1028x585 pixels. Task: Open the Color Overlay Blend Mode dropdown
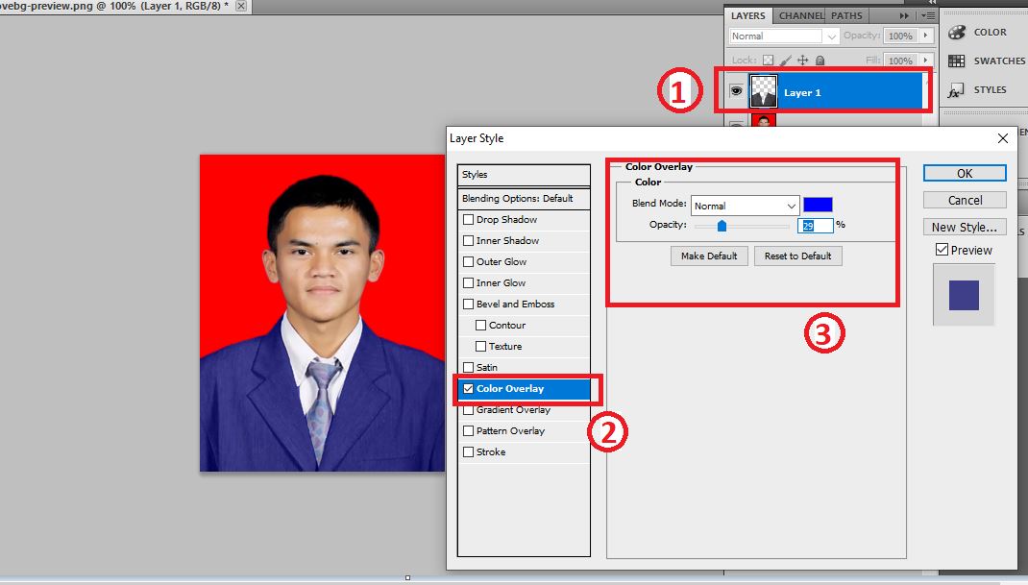[x=745, y=206]
